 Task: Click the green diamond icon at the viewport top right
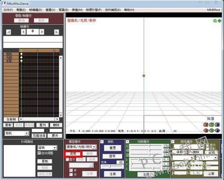pos(220,21)
